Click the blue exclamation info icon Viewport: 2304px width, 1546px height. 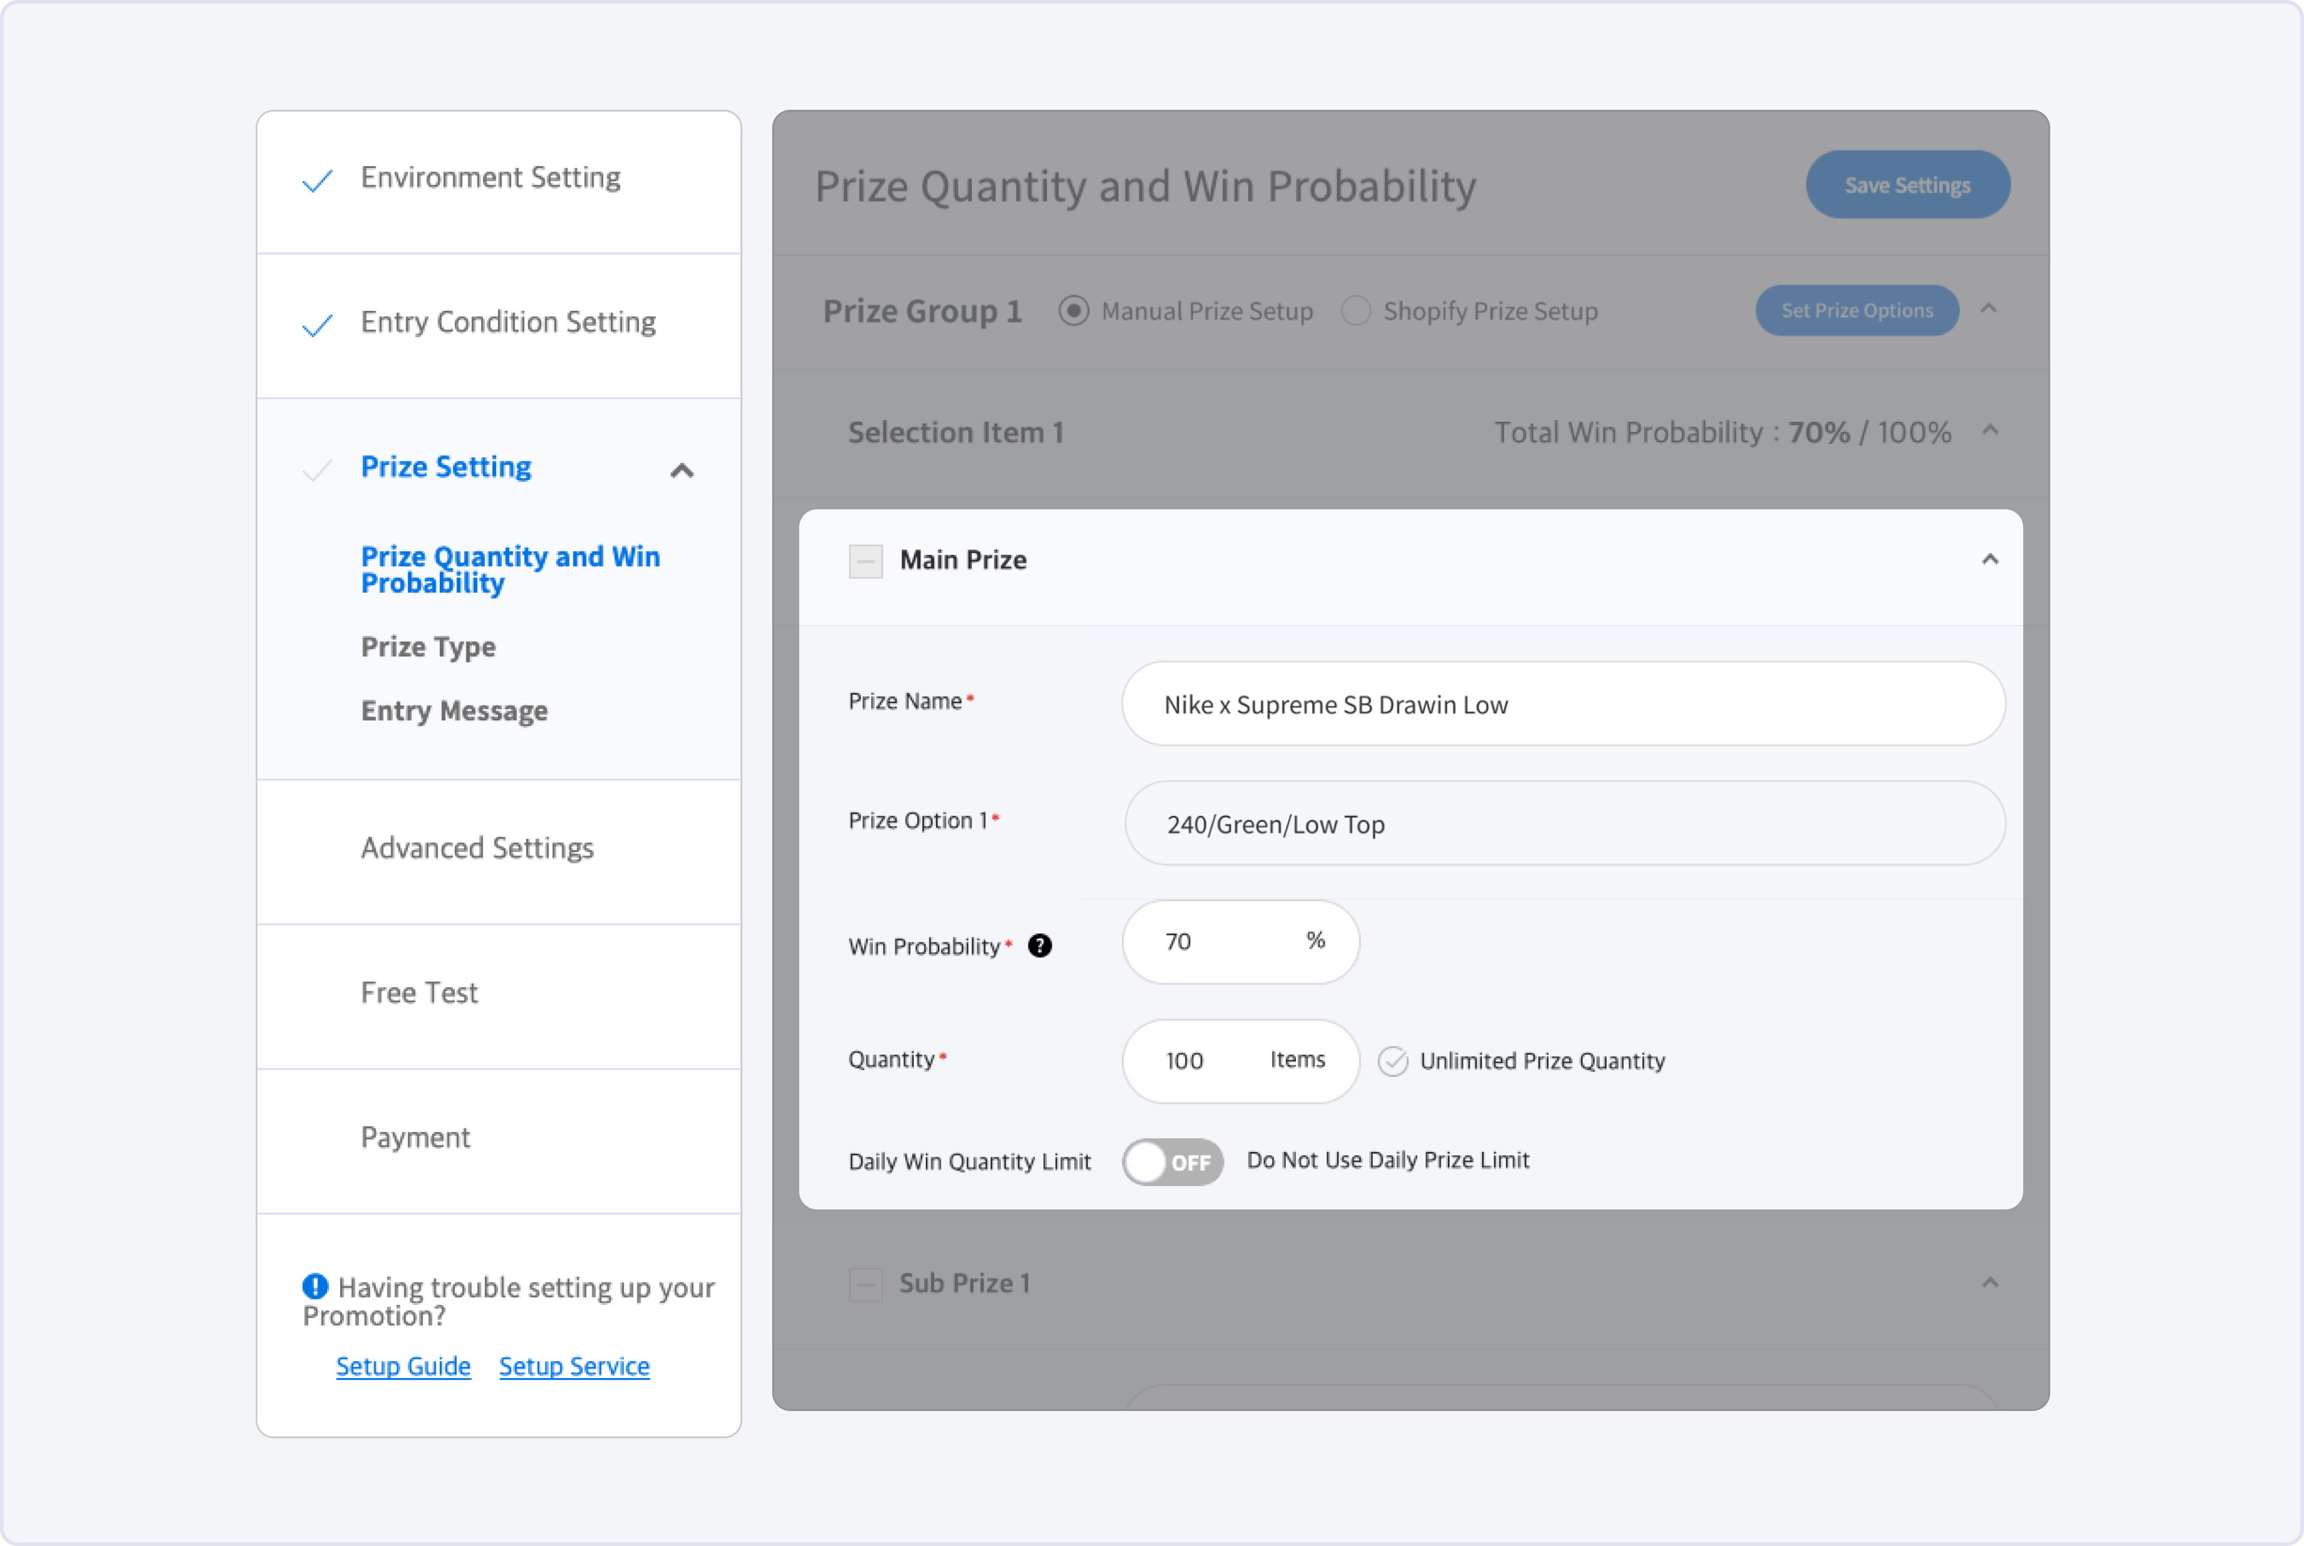(314, 1286)
